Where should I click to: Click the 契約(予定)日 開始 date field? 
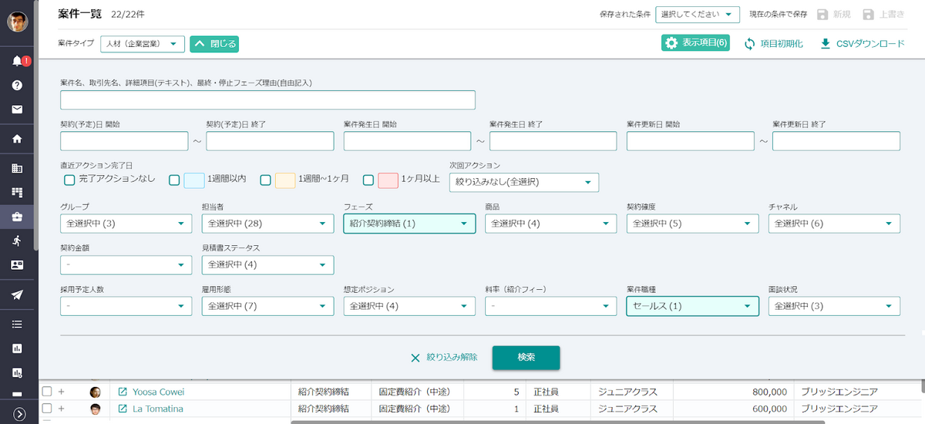point(124,141)
